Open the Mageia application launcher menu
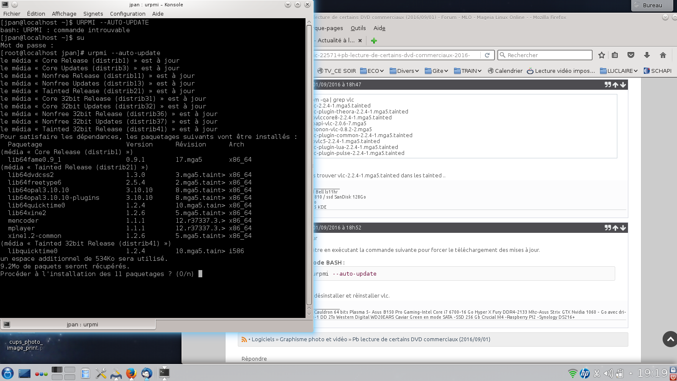Screen dimensions: 677x381 8,373
